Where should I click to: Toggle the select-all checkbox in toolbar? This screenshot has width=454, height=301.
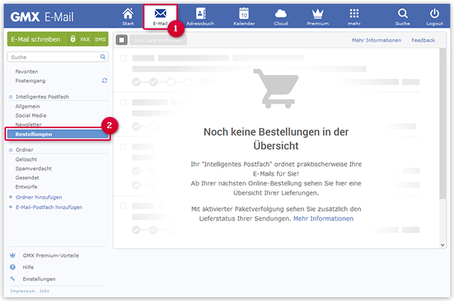click(x=121, y=40)
